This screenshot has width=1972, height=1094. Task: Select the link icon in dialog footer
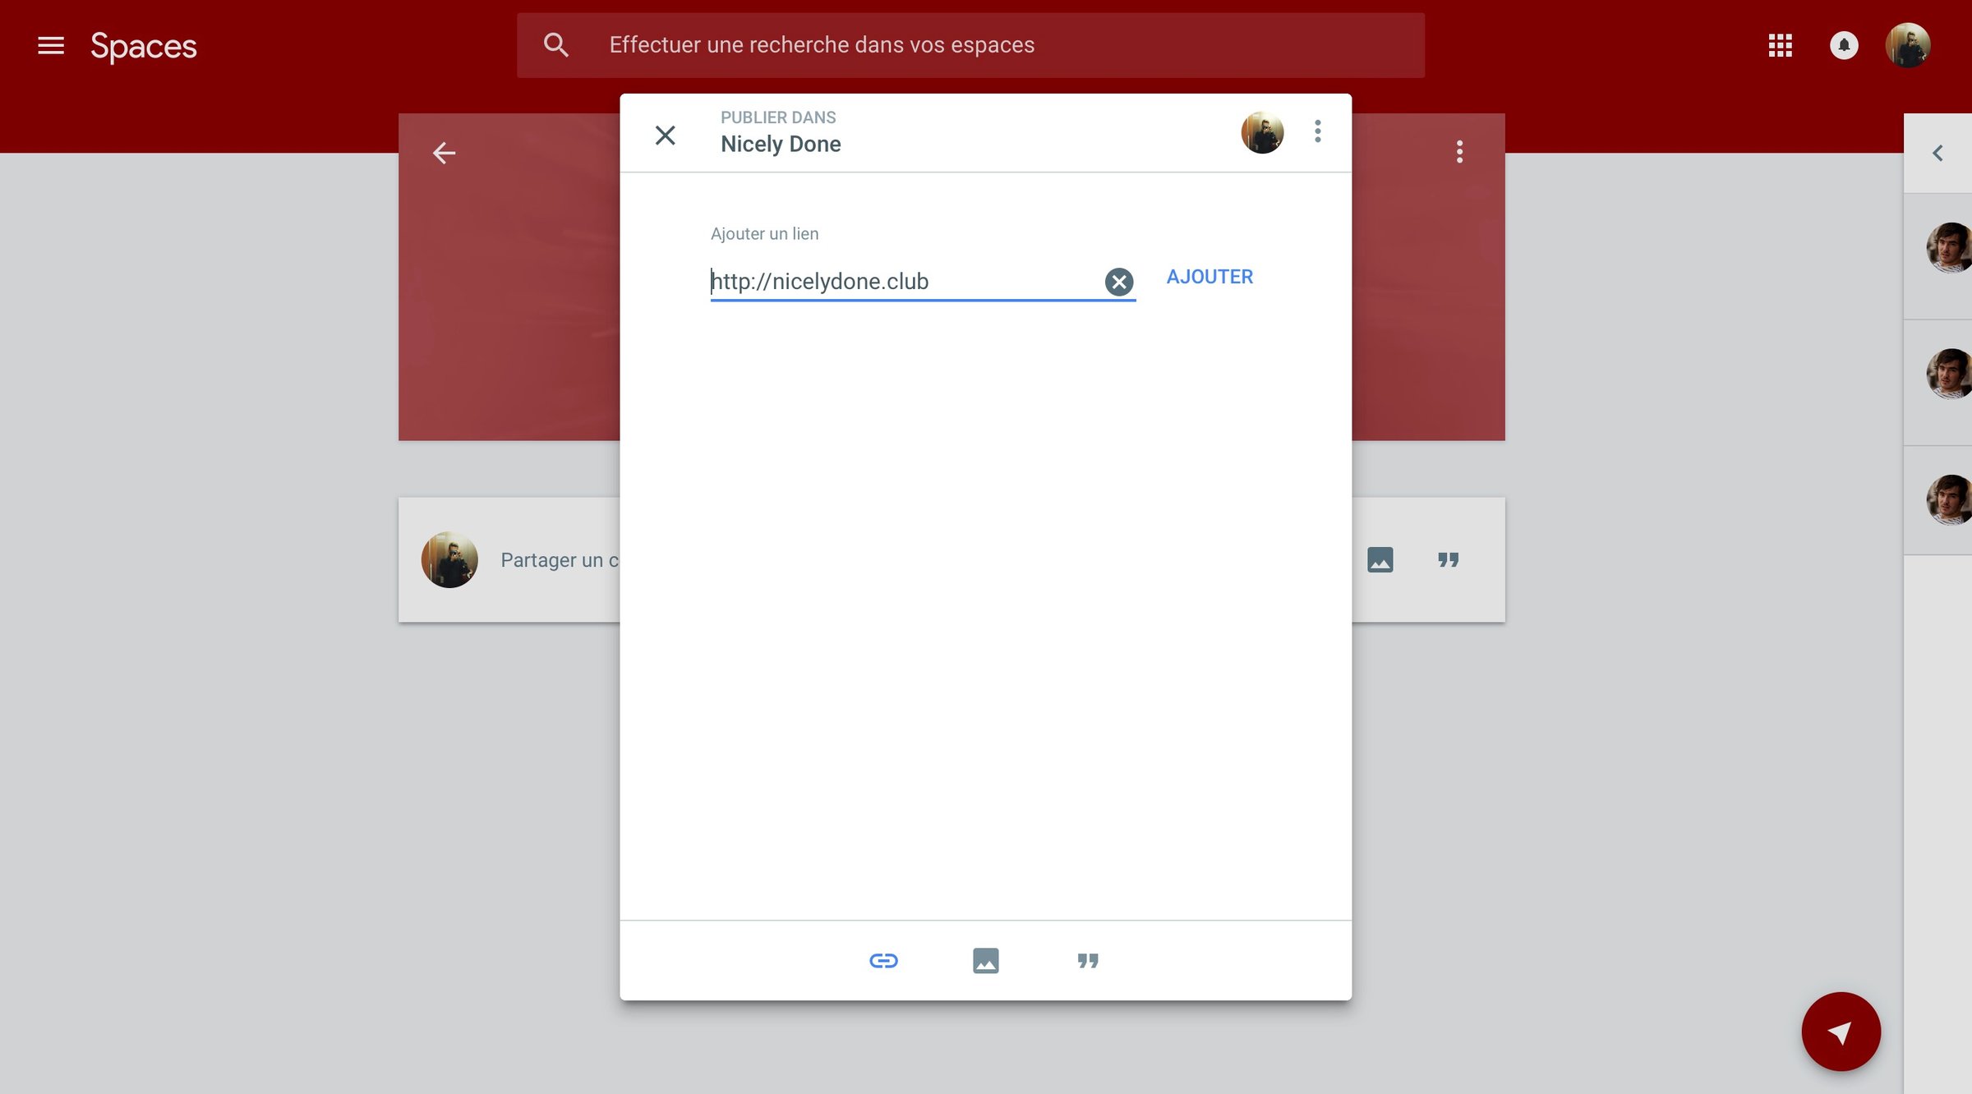tap(883, 960)
